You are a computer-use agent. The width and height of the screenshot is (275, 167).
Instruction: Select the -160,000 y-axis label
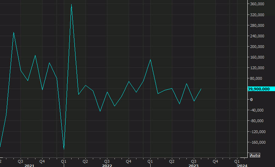click(x=258, y=142)
